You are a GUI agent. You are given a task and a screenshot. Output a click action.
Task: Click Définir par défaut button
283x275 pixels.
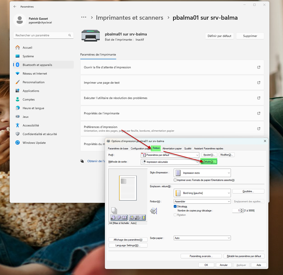pos(220,36)
